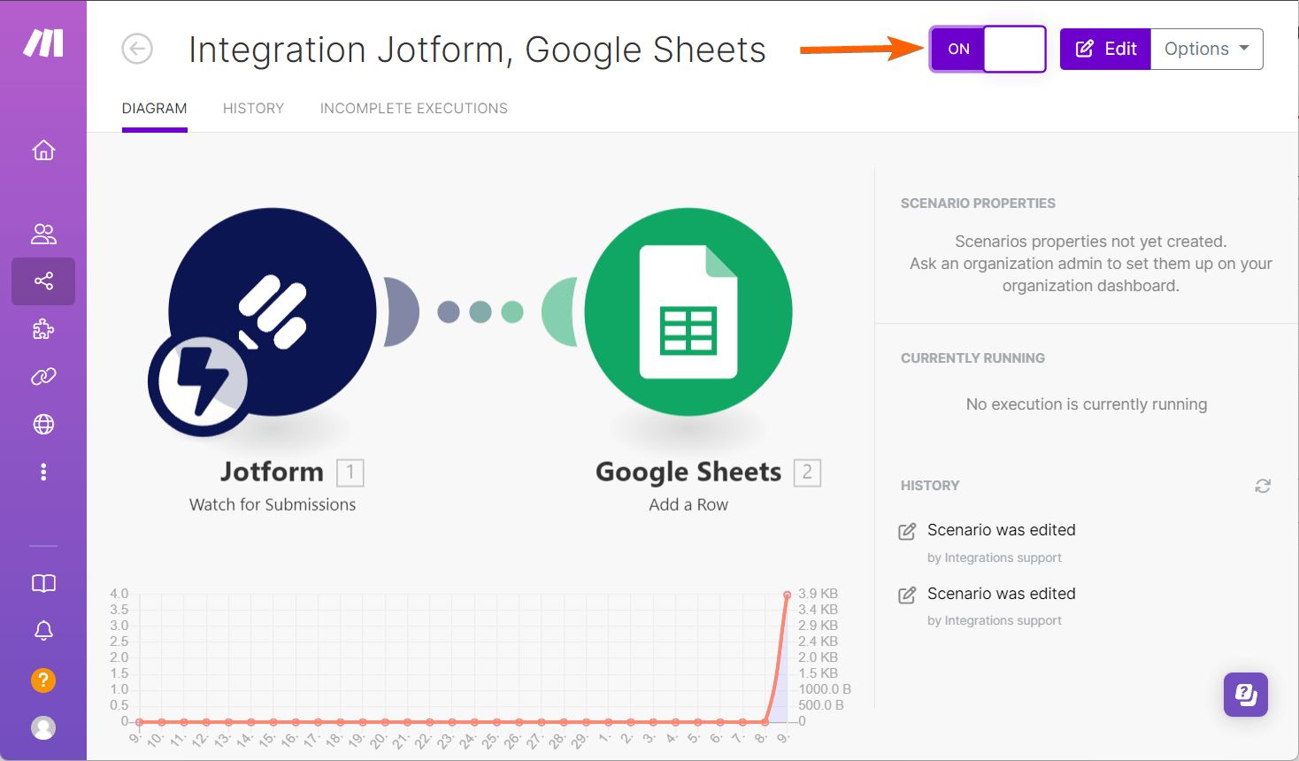
Task: Open the Webhooks globe icon
Action: click(x=43, y=425)
